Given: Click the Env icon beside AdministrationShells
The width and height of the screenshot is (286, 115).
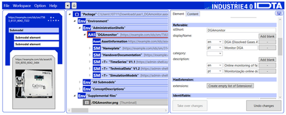Looking at the screenshot, I should tap(86, 28).
